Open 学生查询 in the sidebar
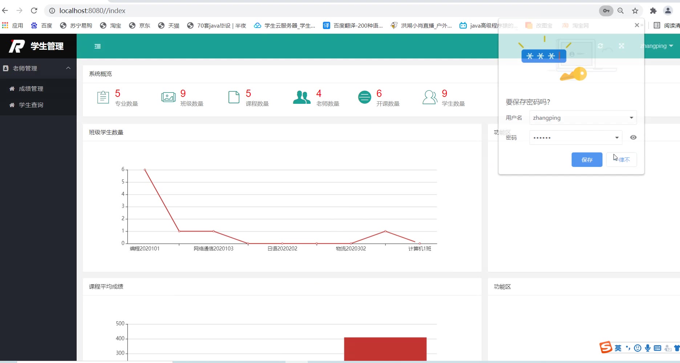This screenshot has width=680, height=363. 31,105
